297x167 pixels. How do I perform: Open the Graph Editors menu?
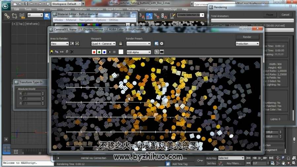tap(114, 9)
